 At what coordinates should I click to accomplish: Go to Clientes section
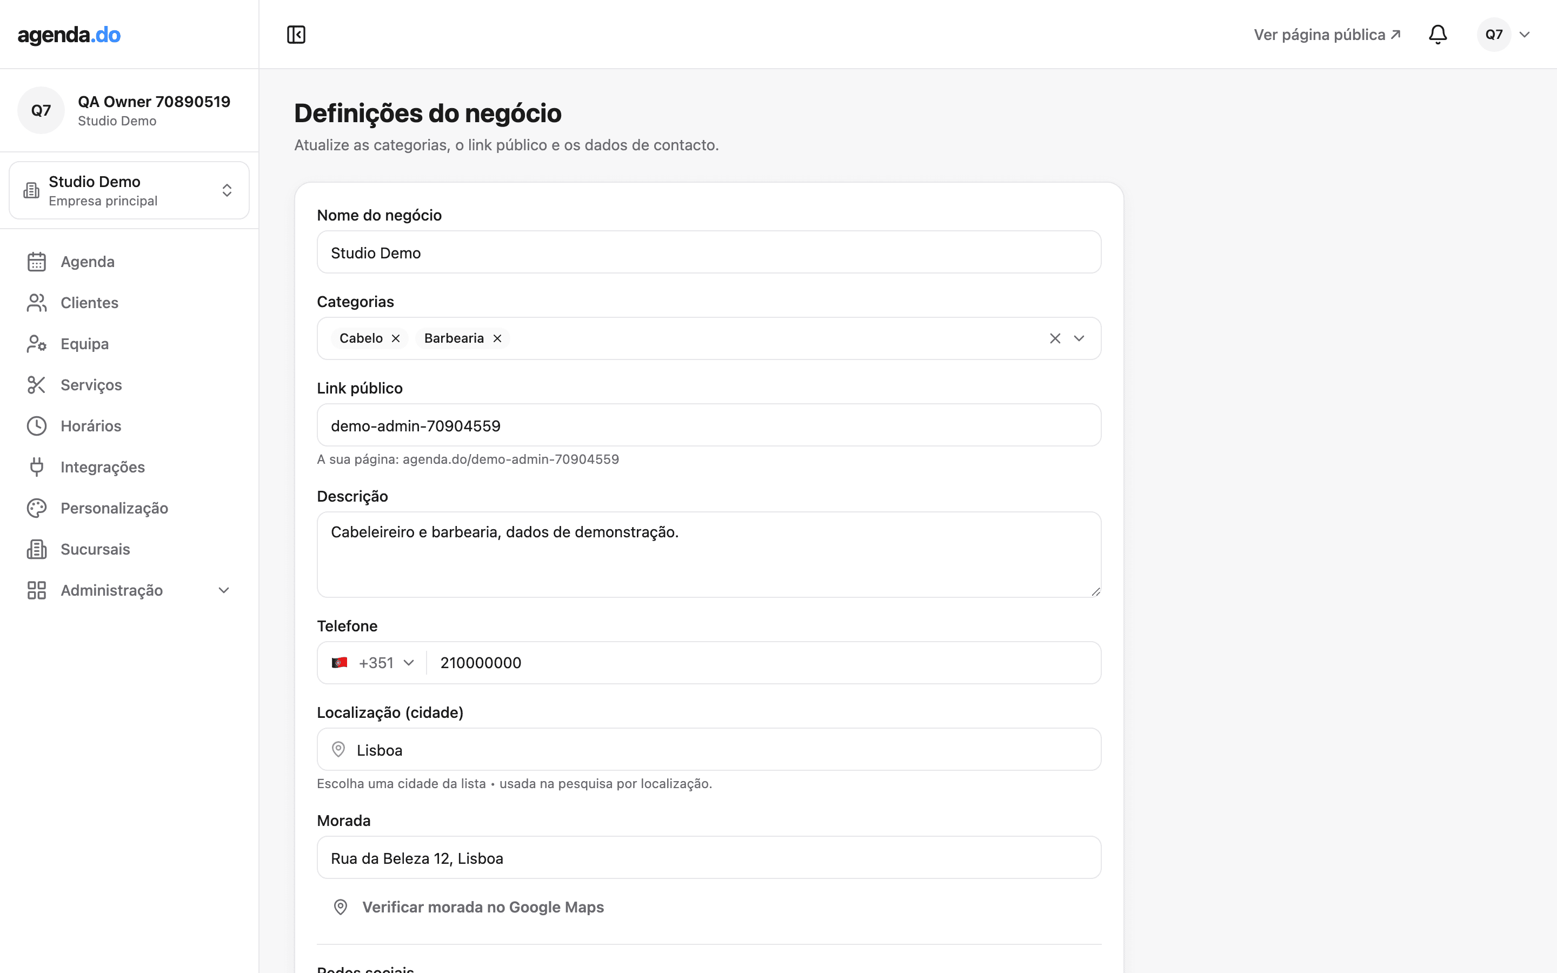[x=129, y=303]
